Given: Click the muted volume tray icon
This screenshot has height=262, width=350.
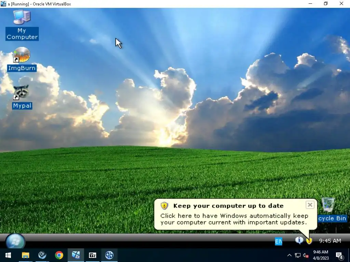Looking at the screenshot, I should click(306, 255).
